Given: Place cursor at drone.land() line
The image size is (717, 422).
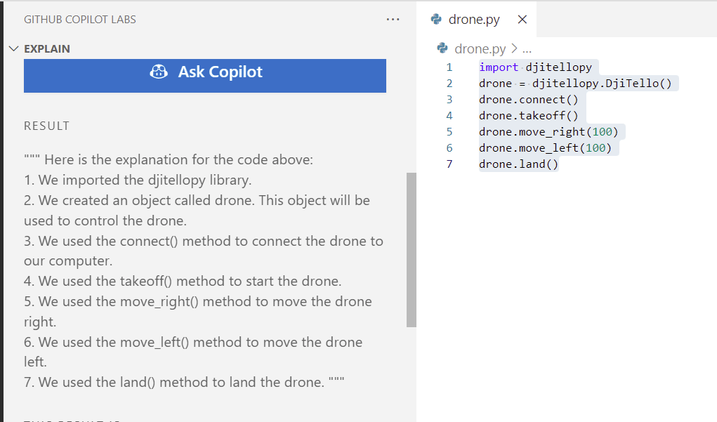Looking at the screenshot, I should [518, 164].
